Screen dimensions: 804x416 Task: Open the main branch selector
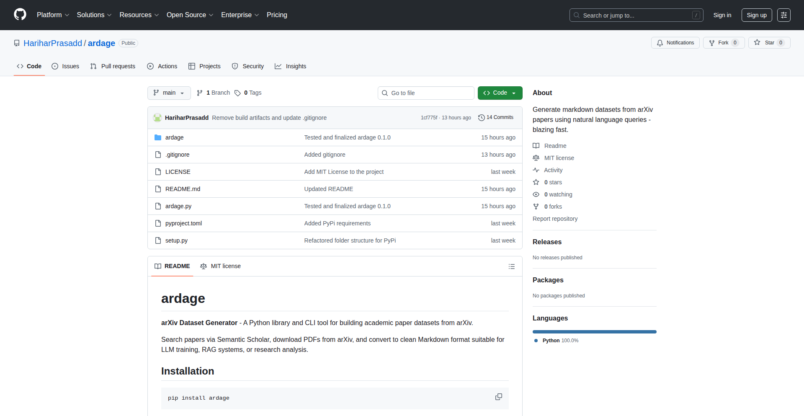[x=169, y=93]
